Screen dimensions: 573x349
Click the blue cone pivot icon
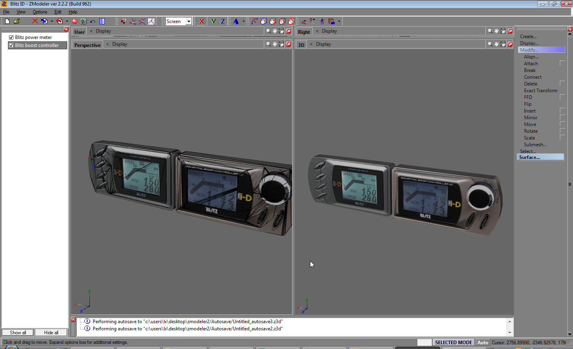(236, 21)
